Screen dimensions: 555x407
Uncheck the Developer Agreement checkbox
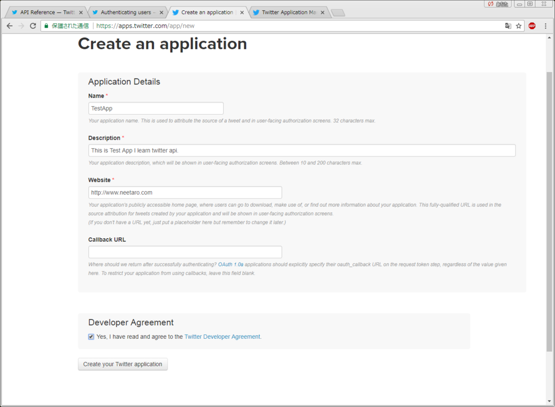91,337
